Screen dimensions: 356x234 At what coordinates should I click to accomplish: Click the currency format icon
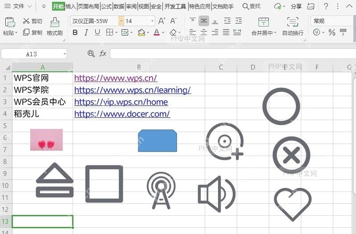tap(316, 32)
